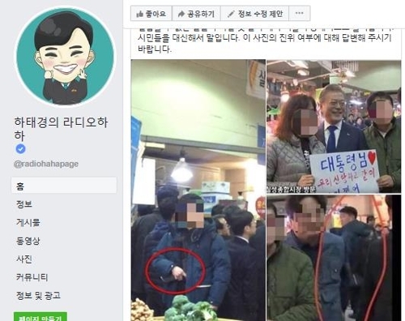Open the large market photo with red circle
The height and width of the screenshot is (321, 405).
pos(198,190)
